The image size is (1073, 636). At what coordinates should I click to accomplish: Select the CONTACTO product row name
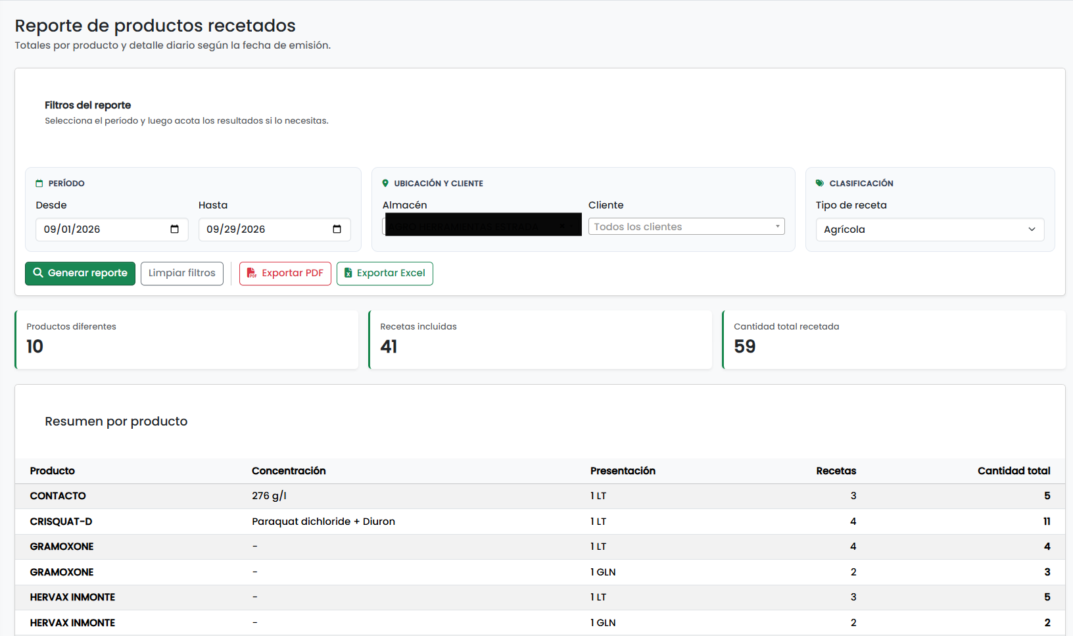(x=58, y=496)
